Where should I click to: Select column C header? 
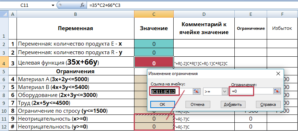tap(154, 14)
